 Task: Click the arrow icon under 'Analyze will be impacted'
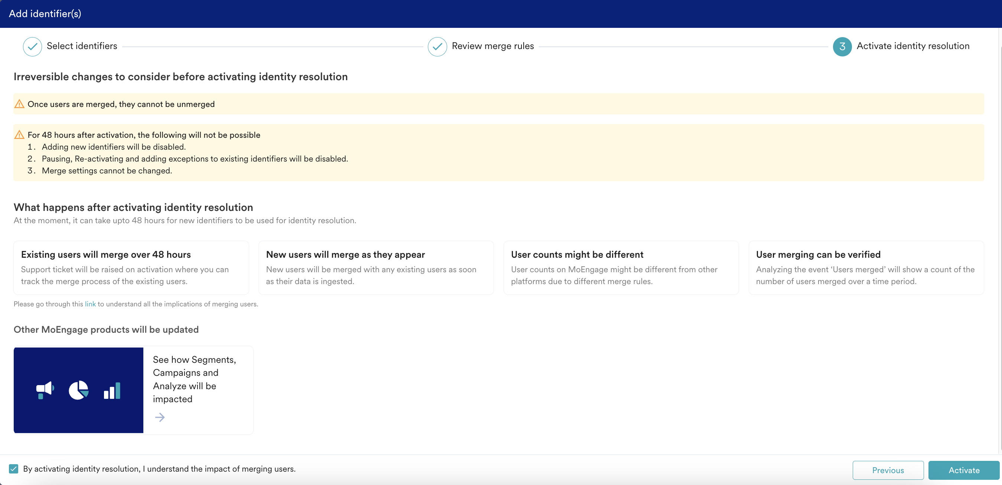pyautogui.click(x=160, y=417)
